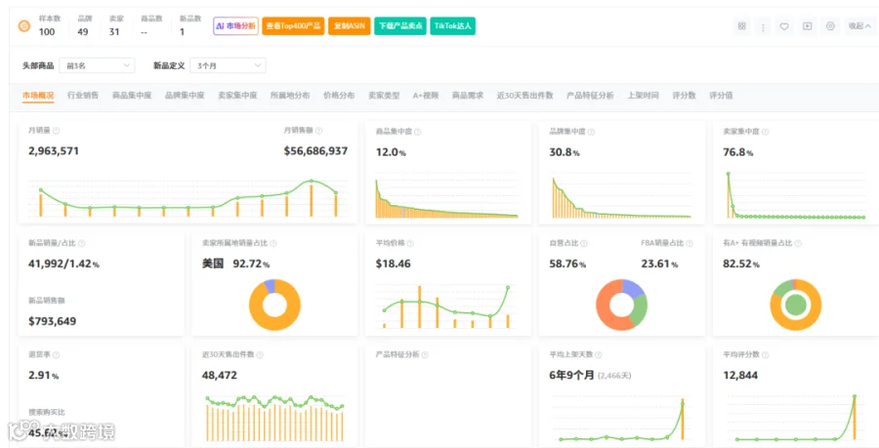Click help icon beside 平均上架天数

click(598, 355)
